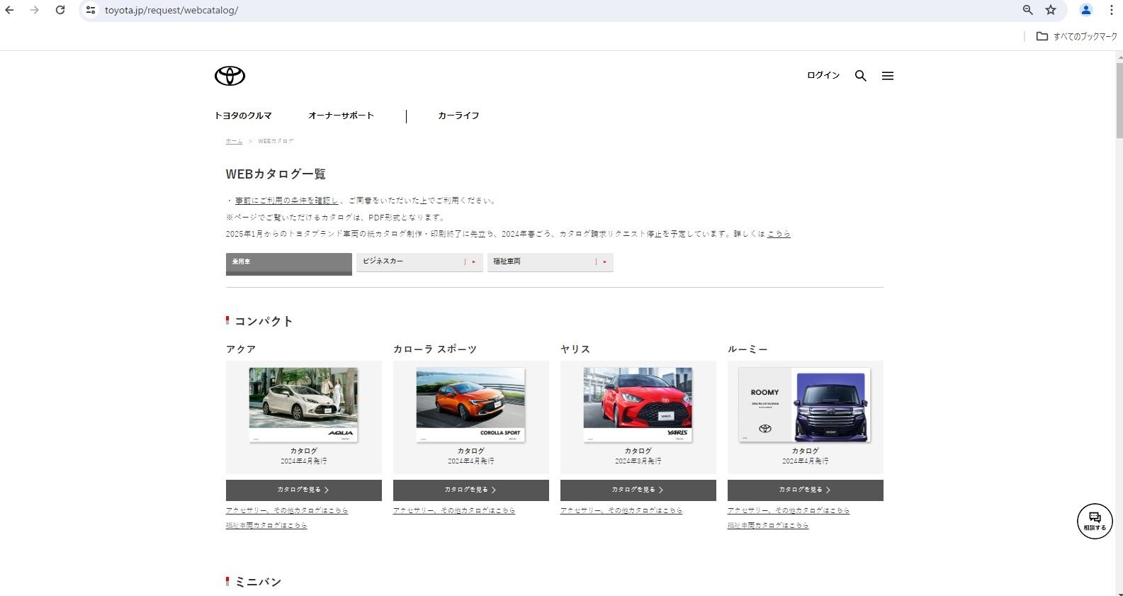Open アクア 福祉車両カタログ link
The width and height of the screenshot is (1123, 596).
[266, 526]
